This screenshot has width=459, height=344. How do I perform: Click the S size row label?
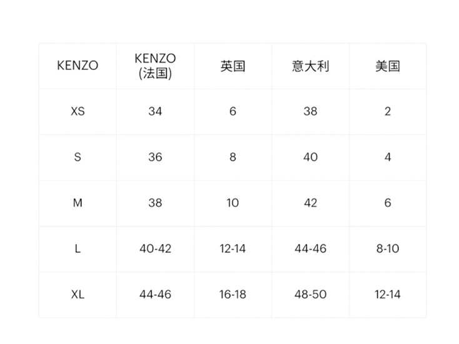pyautogui.click(x=78, y=157)
